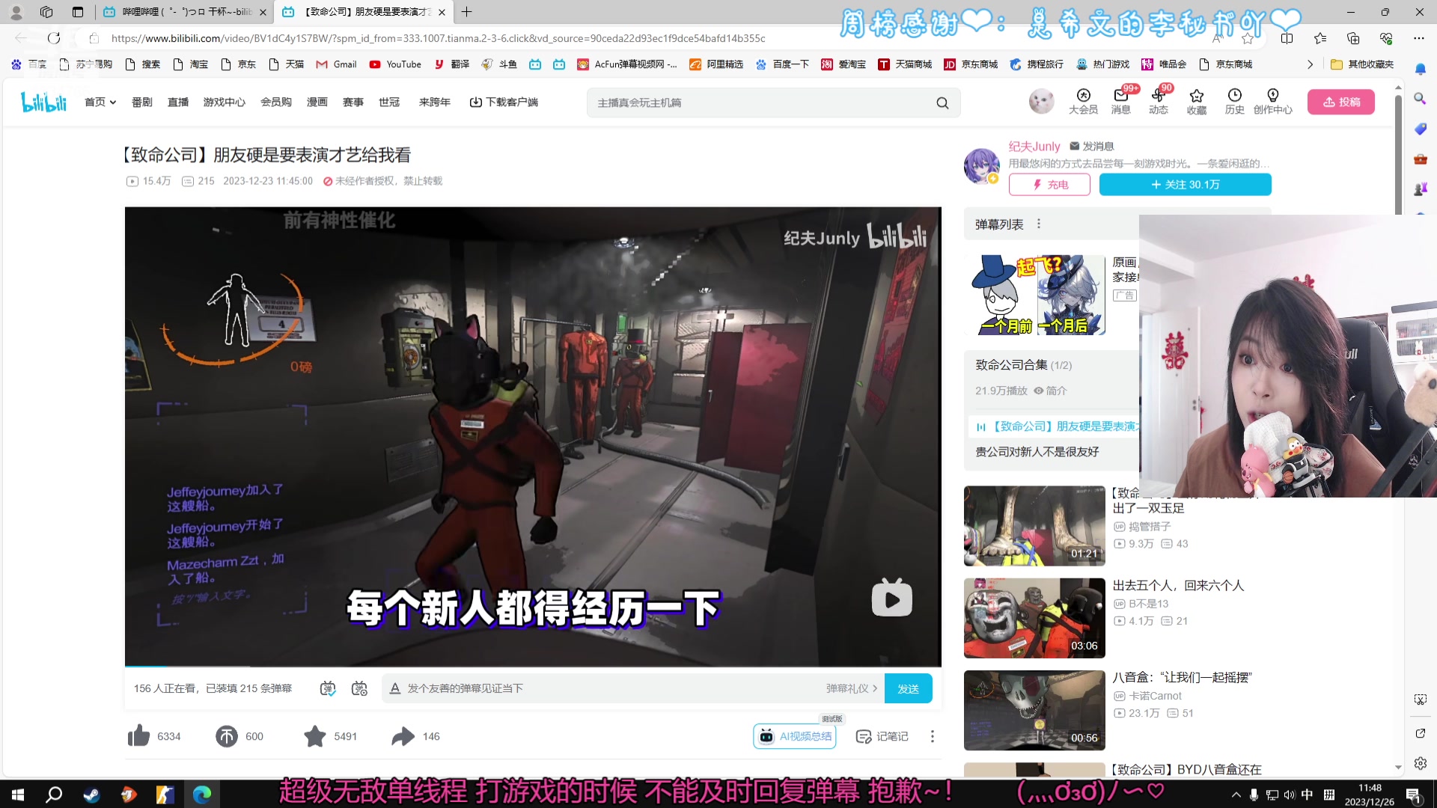Click the video play overlay icon
Image resolution: width=1437 pixels, height=808 pixels.
(x=892, y=598)
